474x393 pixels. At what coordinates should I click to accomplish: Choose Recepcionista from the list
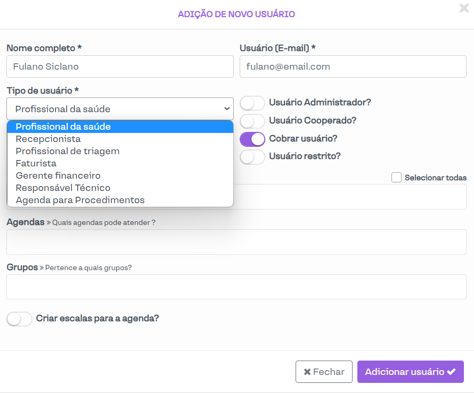(x=48, y=139)
